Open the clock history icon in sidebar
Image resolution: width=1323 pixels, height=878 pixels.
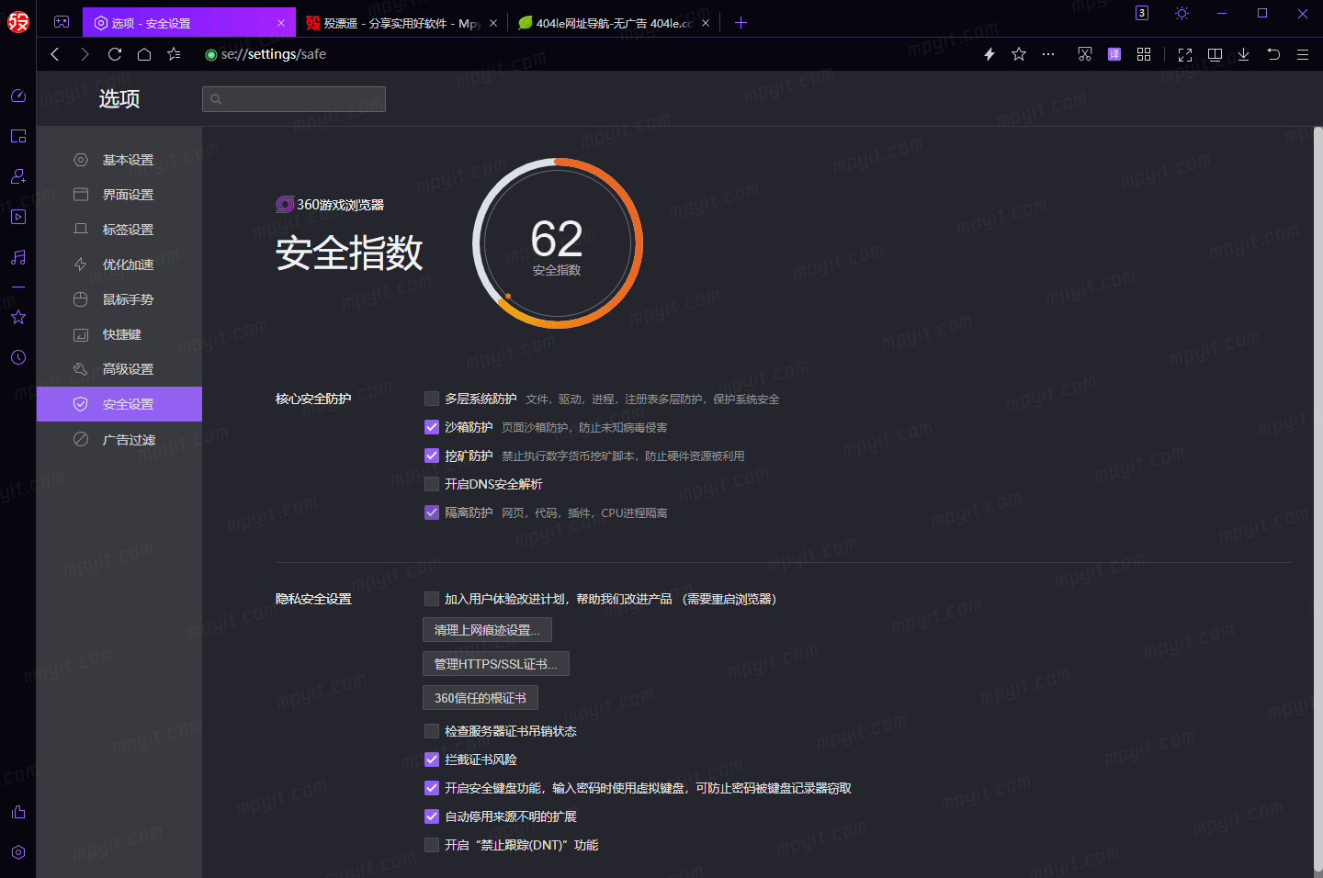pyautogui.click(x=18, y=357)
